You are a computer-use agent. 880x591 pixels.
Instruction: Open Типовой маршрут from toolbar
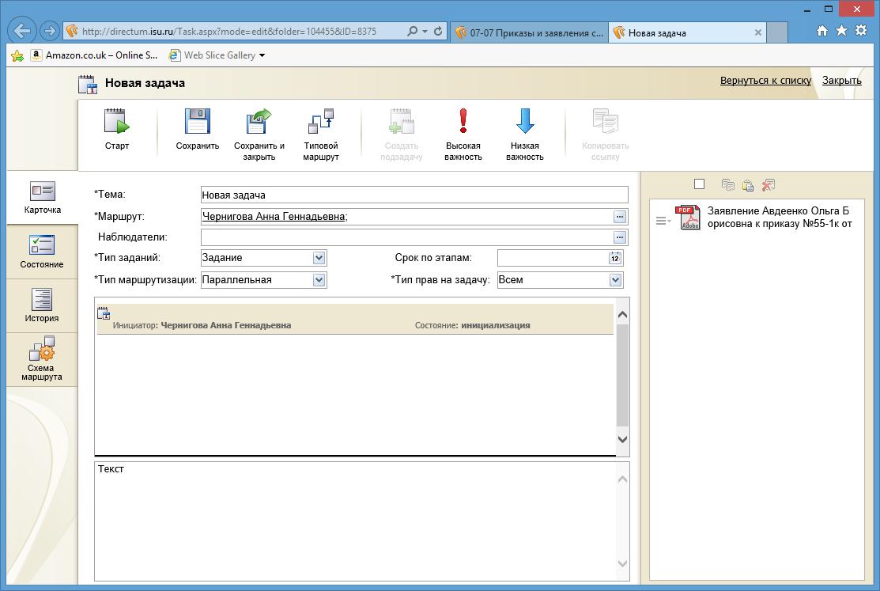pyautogui.click(x=320, y=123)
